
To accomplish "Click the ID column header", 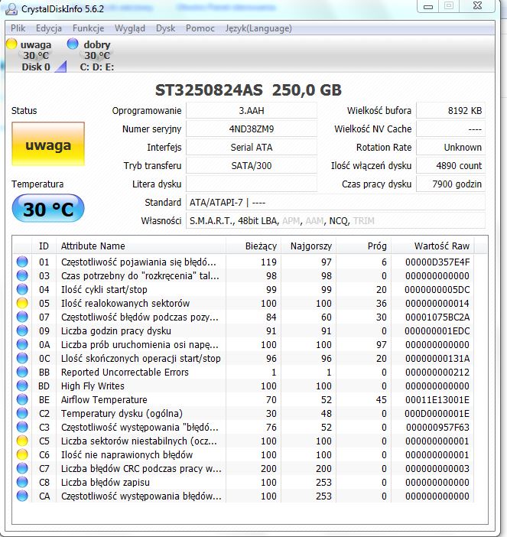I will (44, 246).
